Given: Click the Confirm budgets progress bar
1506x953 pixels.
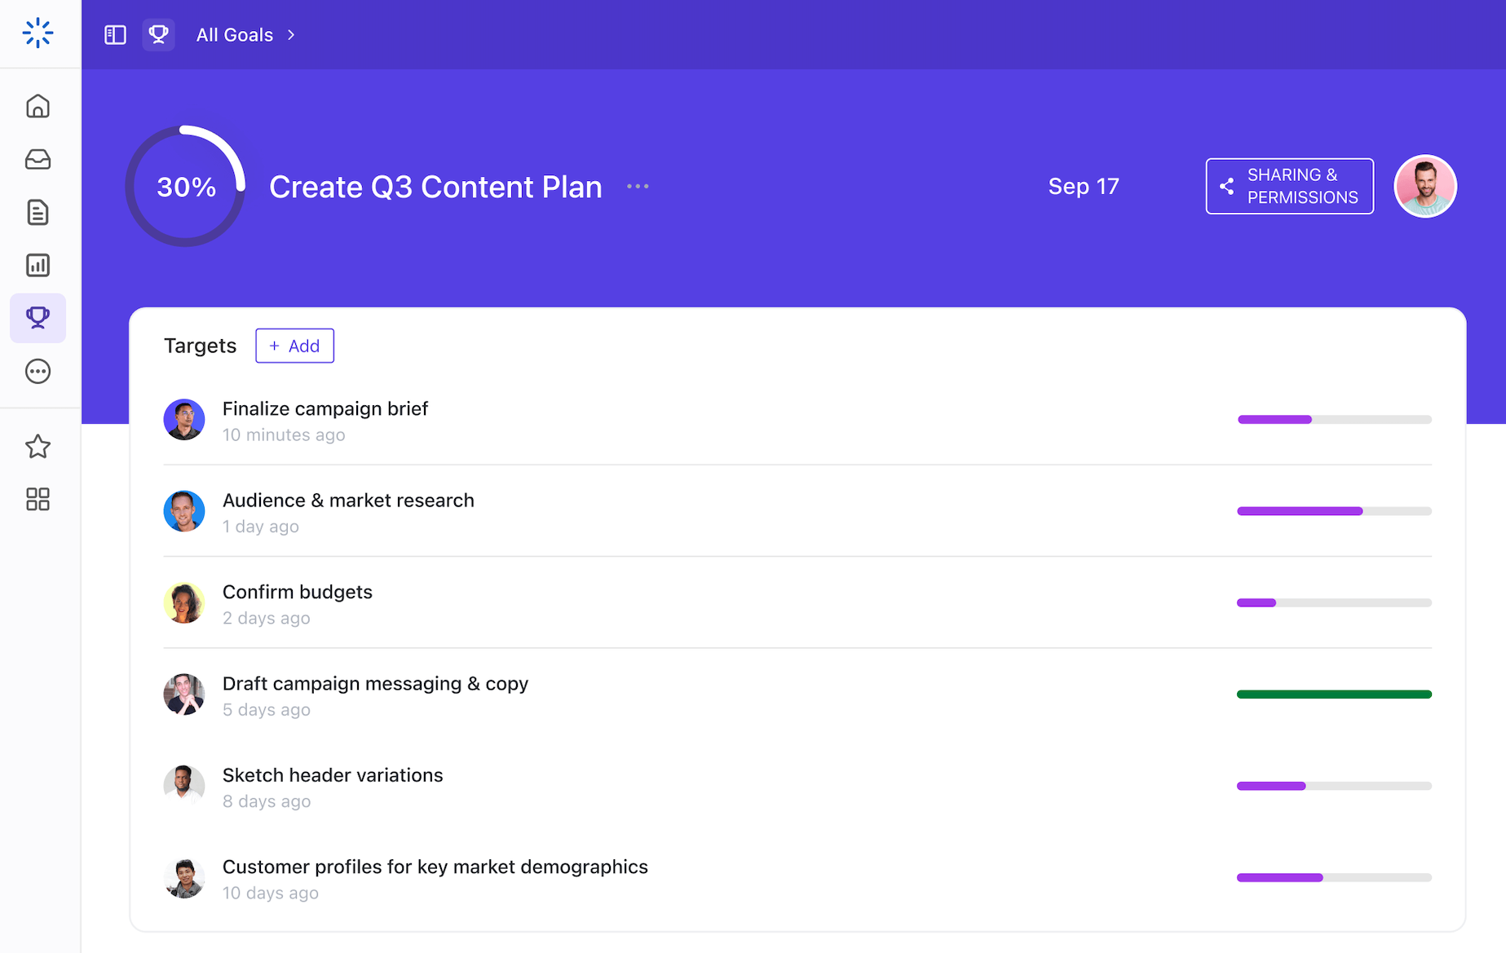Looking at the screenshot, I should point(1333,602).
